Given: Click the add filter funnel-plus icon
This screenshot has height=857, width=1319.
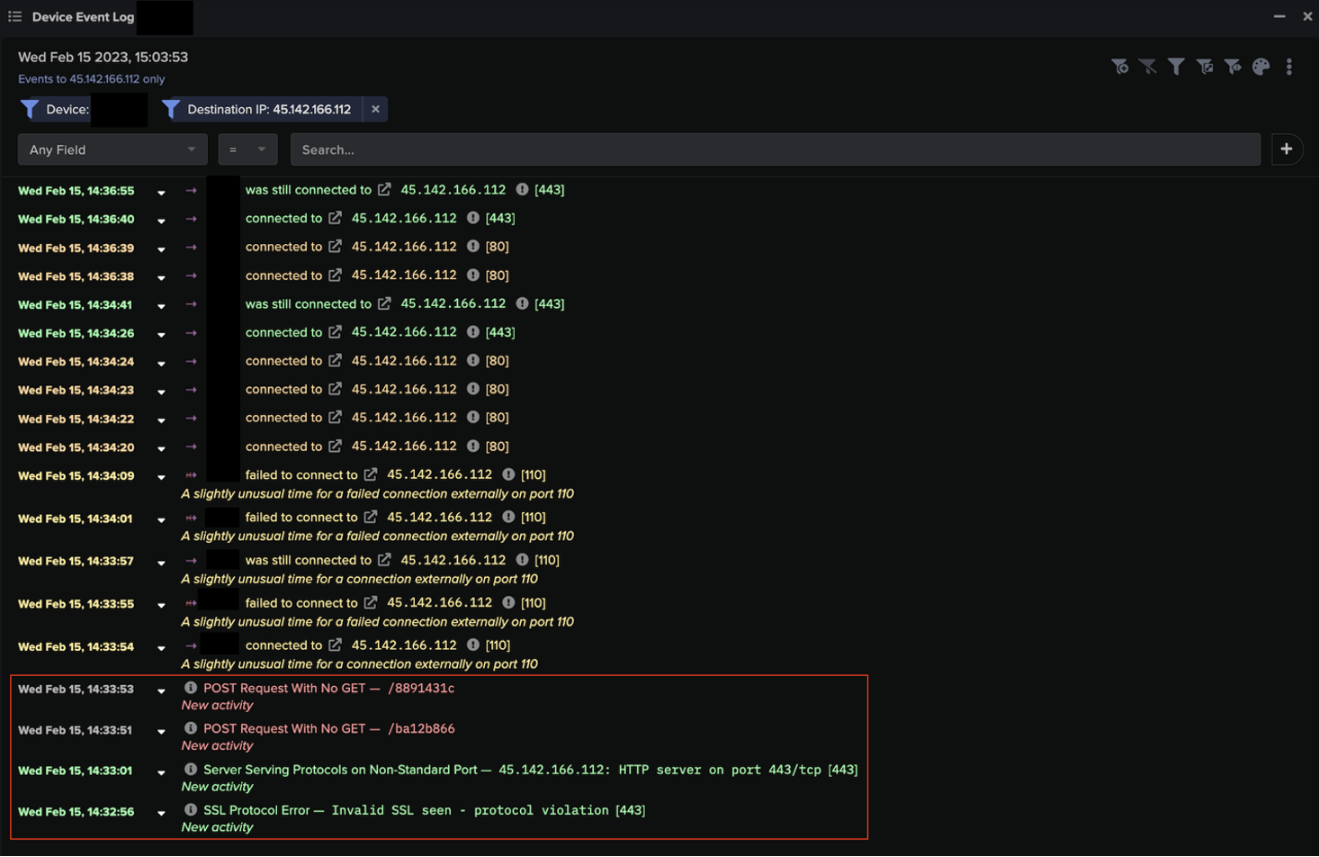Looking at the screenshot, I should click(x=1119, y=67).
